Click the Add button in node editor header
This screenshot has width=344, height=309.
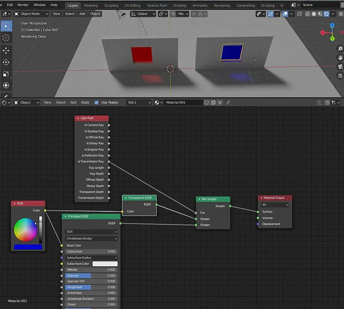click(73, 103)
